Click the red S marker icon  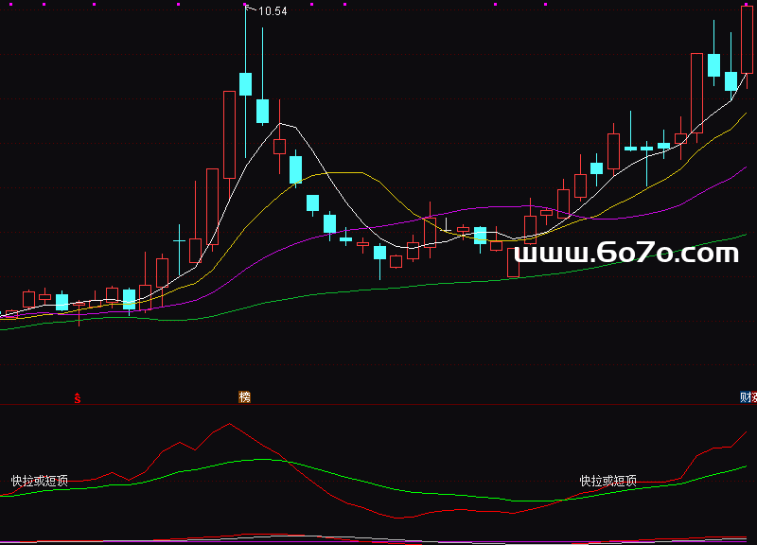(79, 397)
